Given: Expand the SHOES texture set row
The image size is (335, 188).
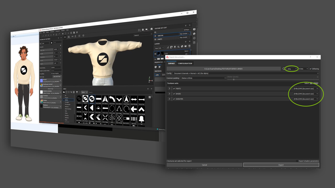Looking at the screenshot, I should pyautogui.click(x=169, y=94).
